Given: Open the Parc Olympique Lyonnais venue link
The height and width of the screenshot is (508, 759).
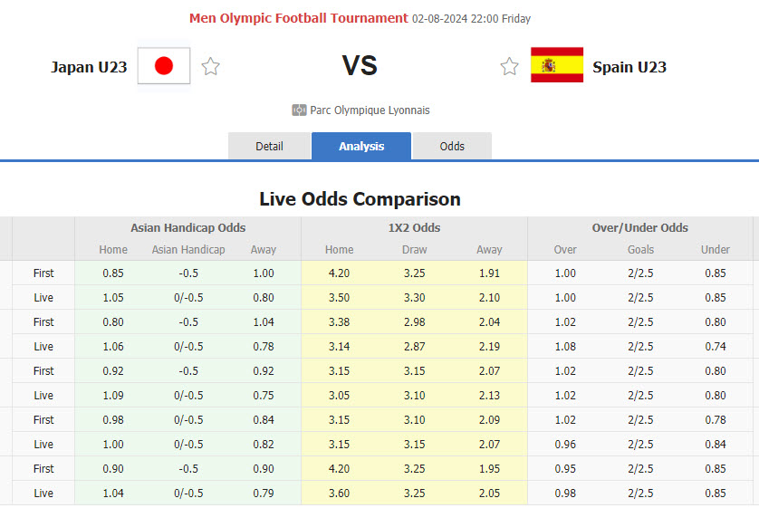Looking at the screenshot, I should [x=370, y=110].
